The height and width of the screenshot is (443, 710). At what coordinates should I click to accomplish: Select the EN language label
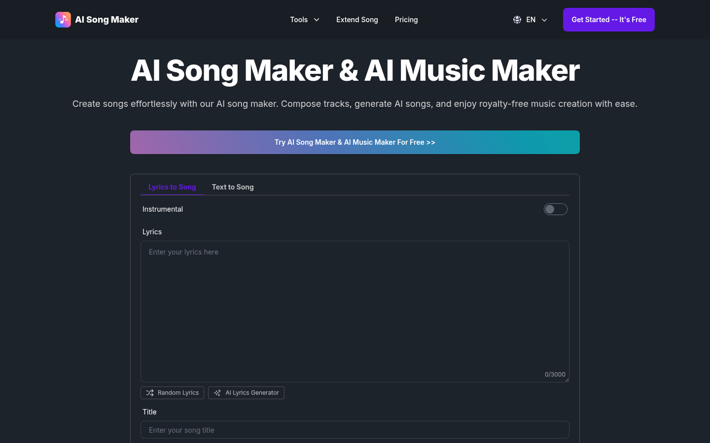pyautogui.click(x=531, y=20)
